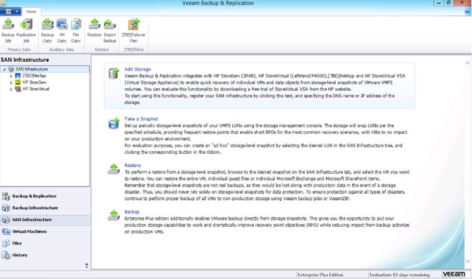Open the Backup & Replication view

tap(45, 196)
